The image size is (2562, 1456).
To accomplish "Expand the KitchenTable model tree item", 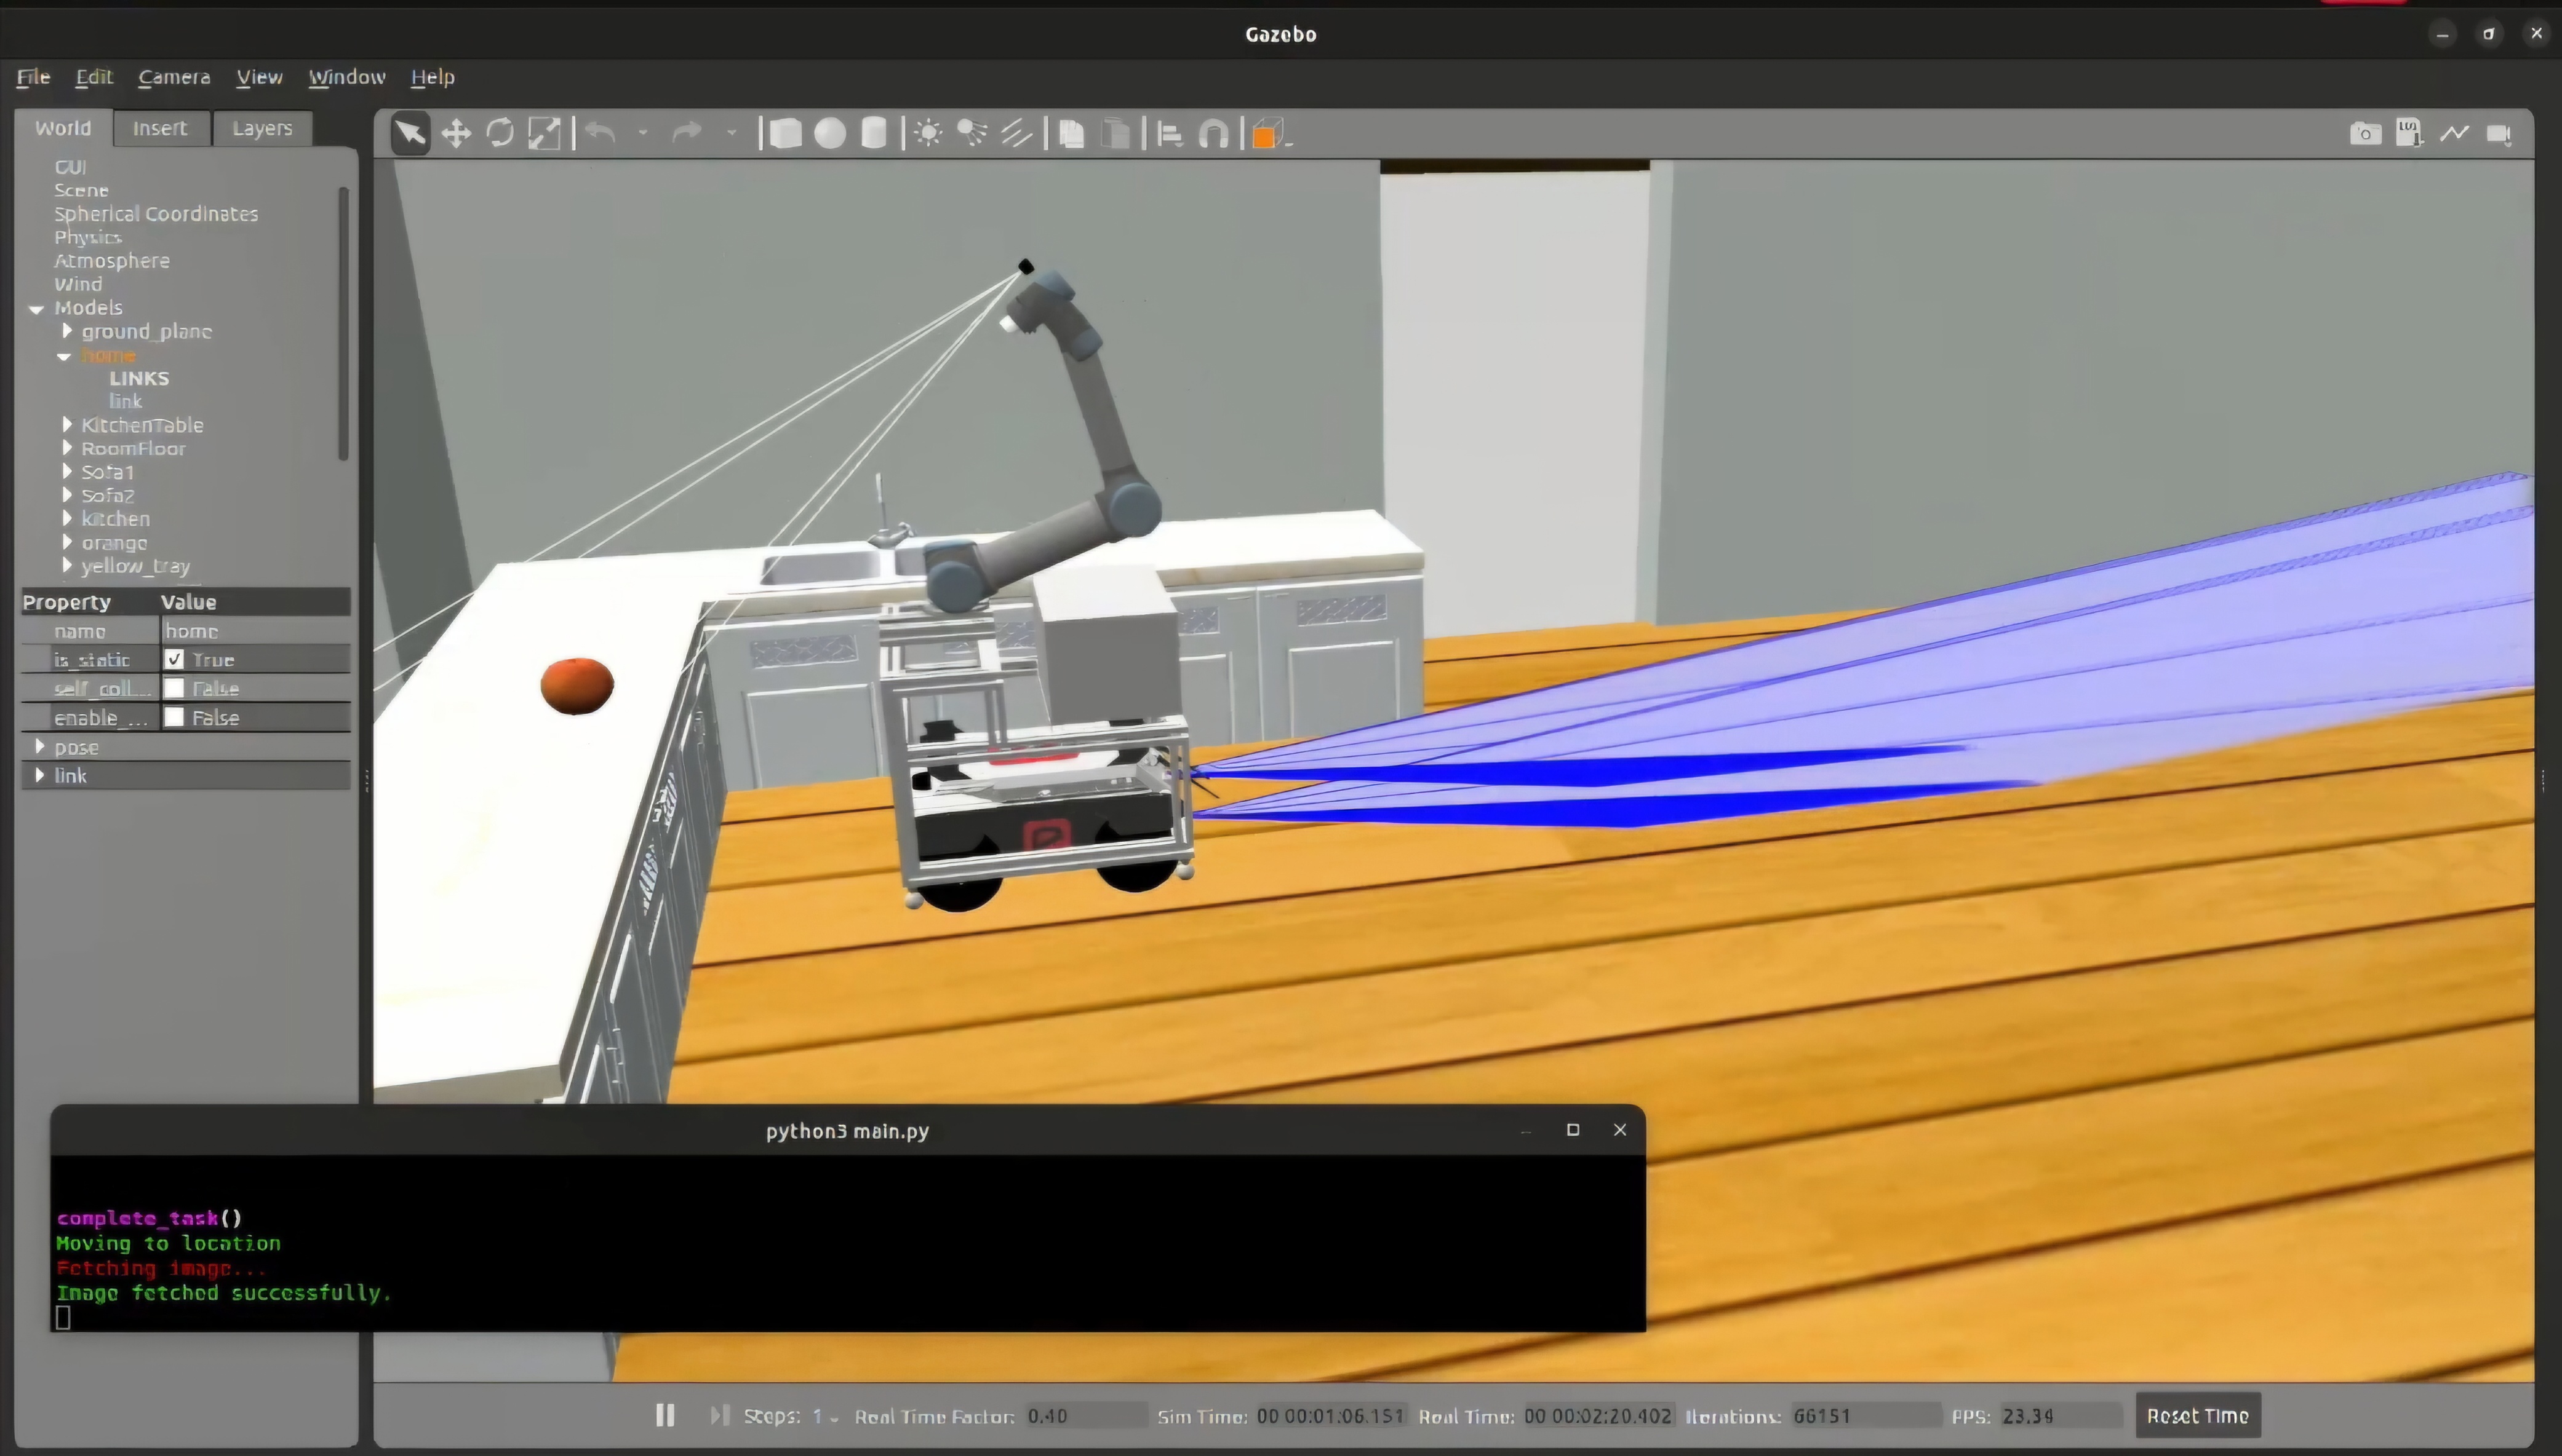I will click(67, 425).
